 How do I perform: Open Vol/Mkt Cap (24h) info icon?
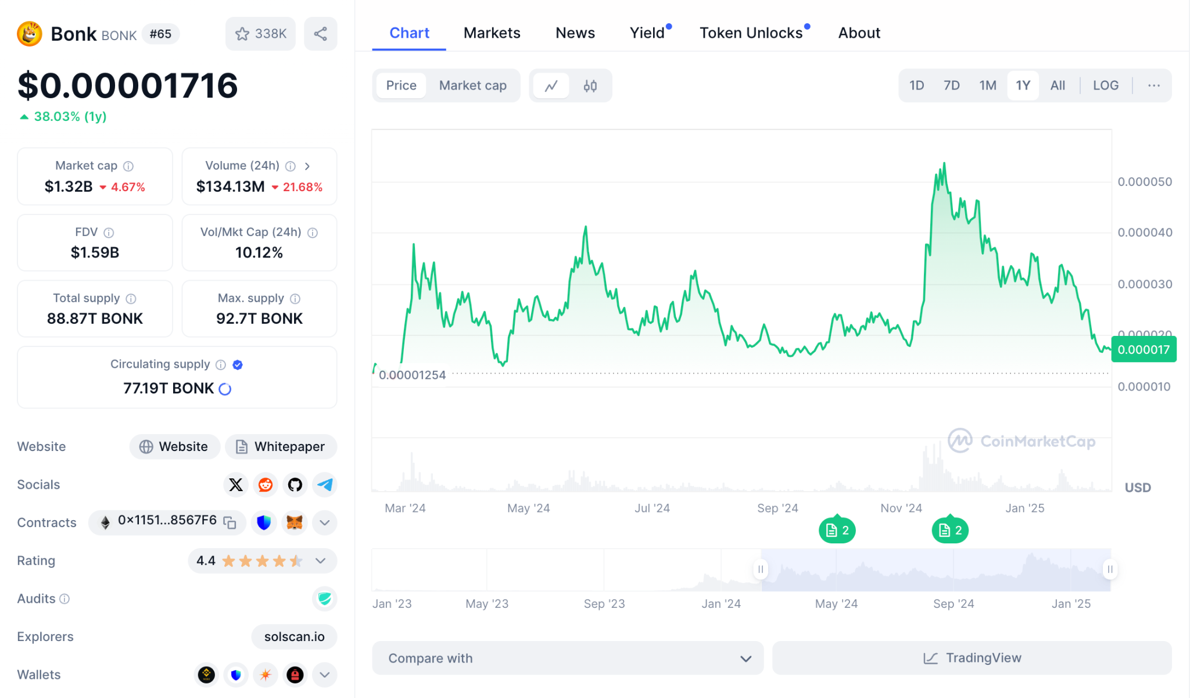pyautogui.click(x=313, y=232)
